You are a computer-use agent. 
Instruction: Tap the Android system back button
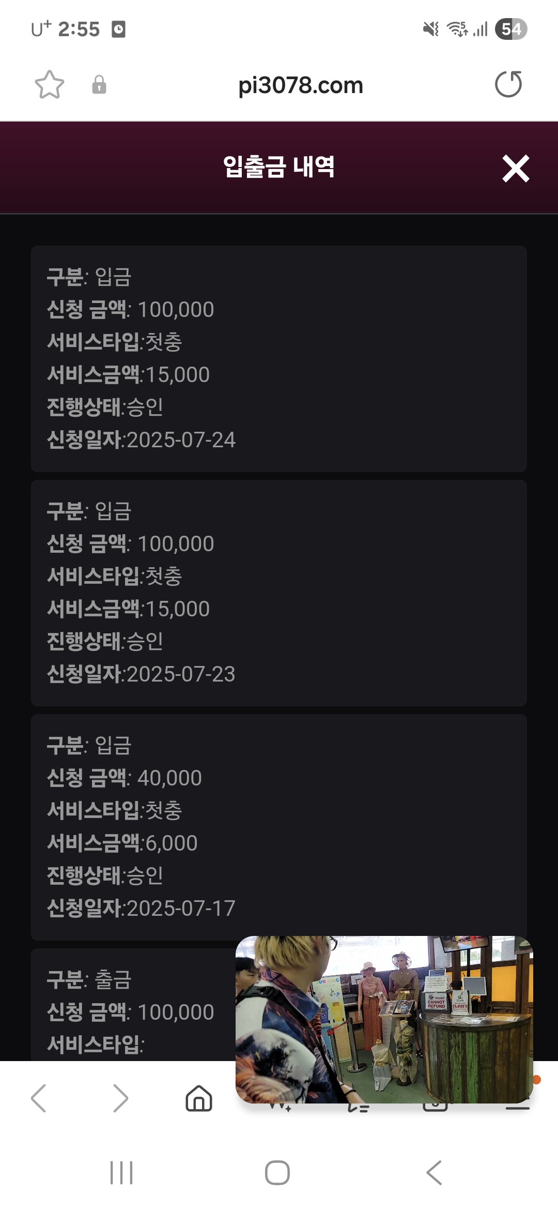tap(434, 1172)
